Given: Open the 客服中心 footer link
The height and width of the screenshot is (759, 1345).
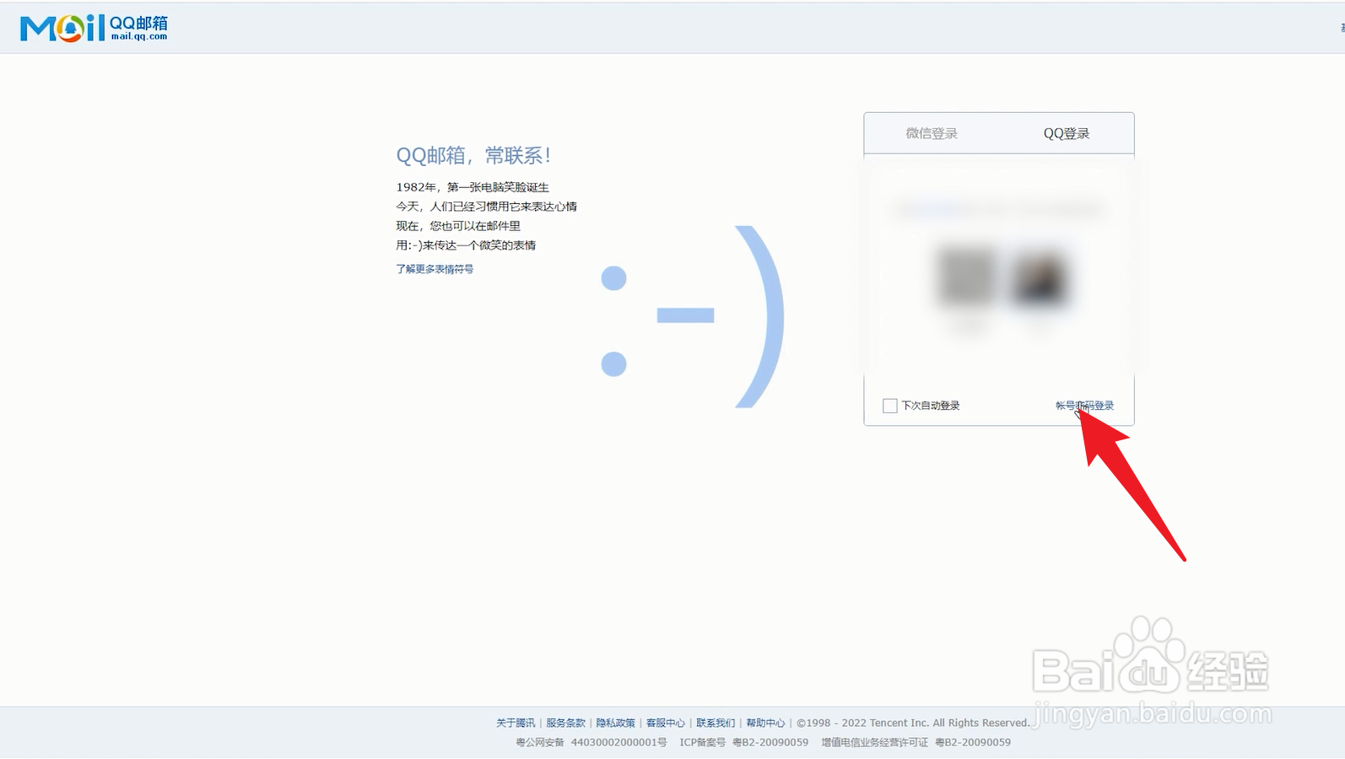Looking at the screenshot, I should coord(666,723).
